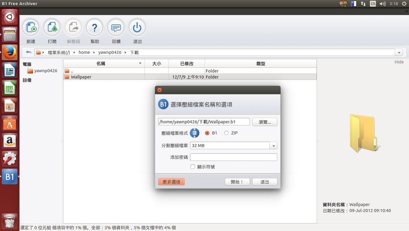The height and width of the screenshot is (231, 409).
Task: Select the B1 format radio button
Action: [x=207, y=133]
